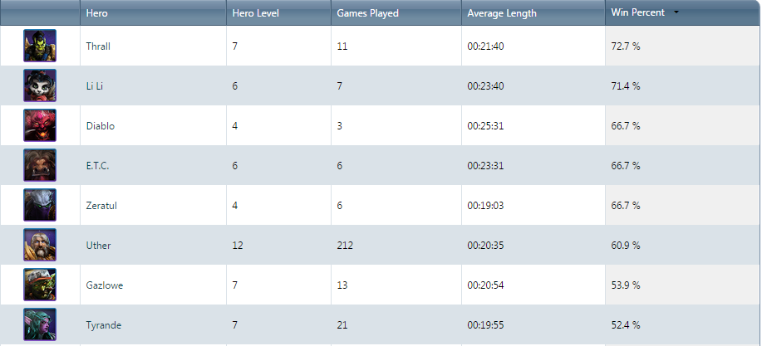Select Thrall's 72.7 % win cell
The image size is (762, 346).
pyautogui.click(x=626, y=46)
